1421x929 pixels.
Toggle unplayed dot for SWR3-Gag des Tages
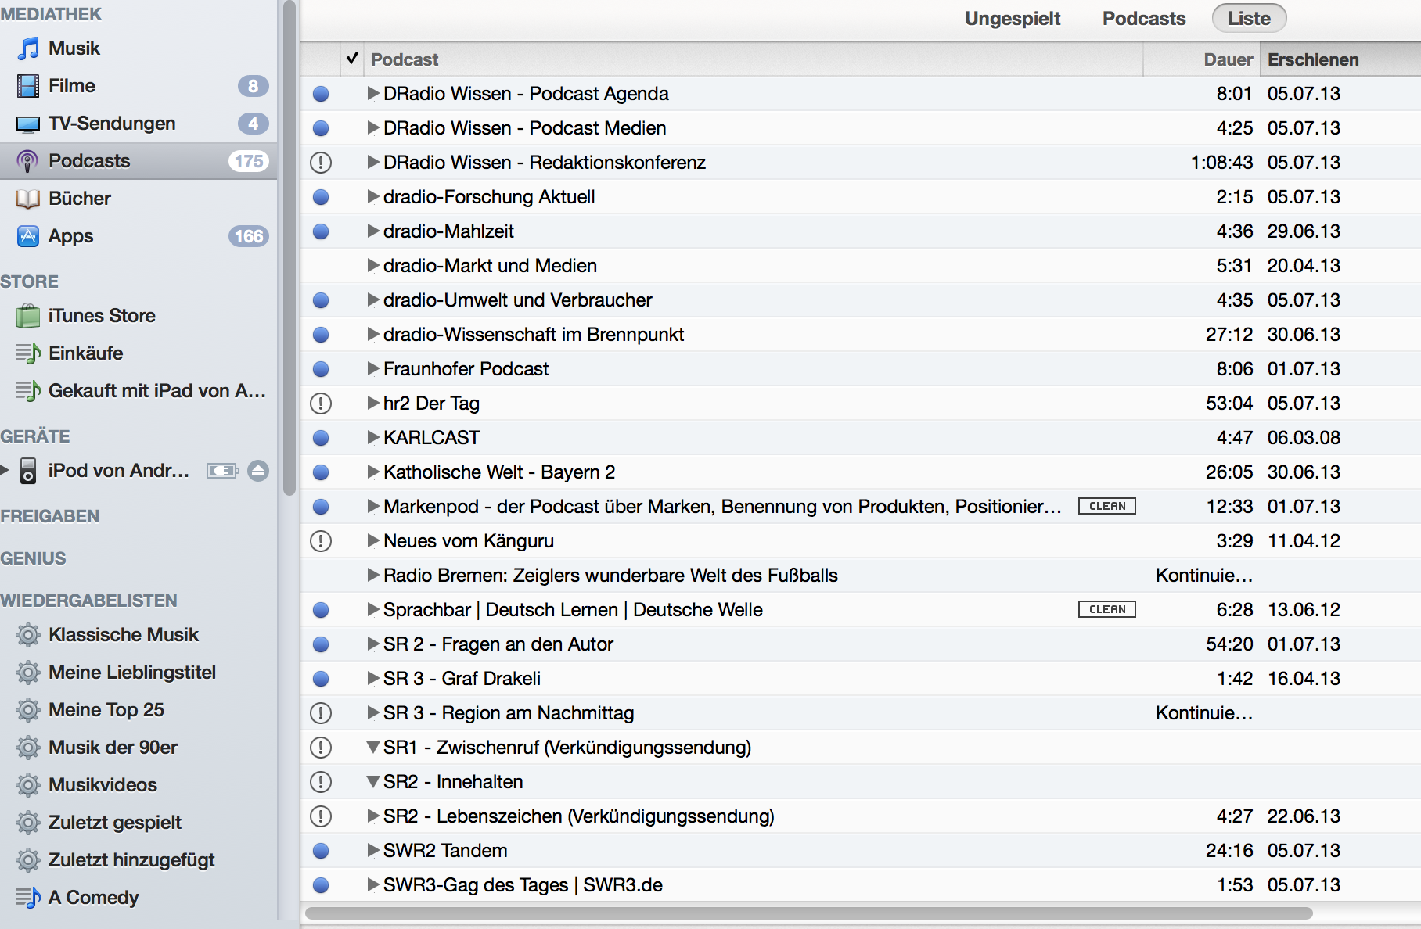click(321, 885)
